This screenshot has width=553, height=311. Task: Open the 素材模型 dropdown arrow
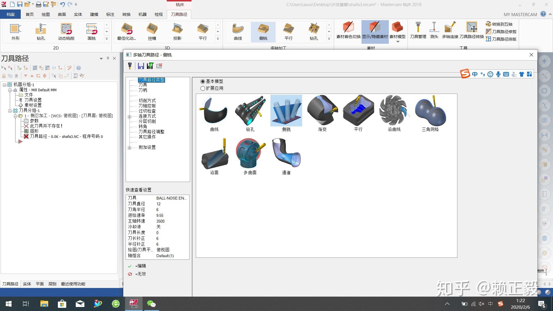click(398, 41)
